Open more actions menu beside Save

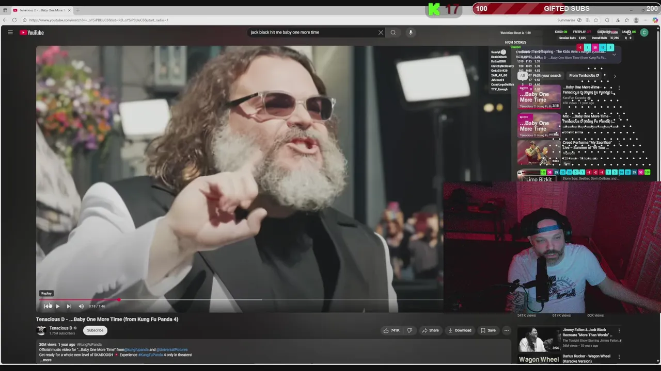(507, 330)
